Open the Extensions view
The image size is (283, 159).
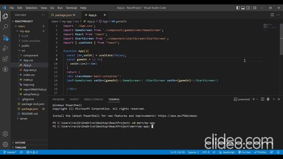(x=5, y=59)
